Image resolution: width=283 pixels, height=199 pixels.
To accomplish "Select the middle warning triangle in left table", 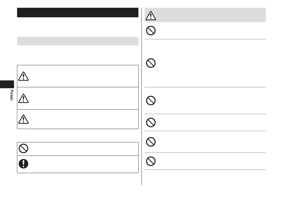I will tap(24, 98).
